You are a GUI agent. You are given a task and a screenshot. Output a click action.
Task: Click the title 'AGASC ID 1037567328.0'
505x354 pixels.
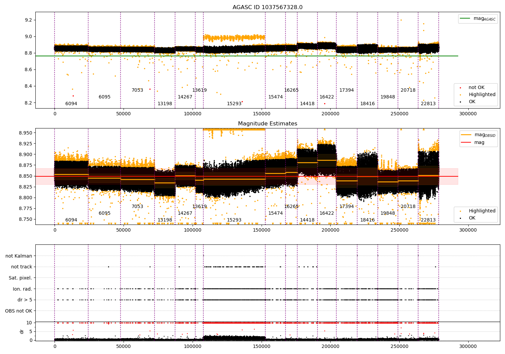[x=267, y=7]
